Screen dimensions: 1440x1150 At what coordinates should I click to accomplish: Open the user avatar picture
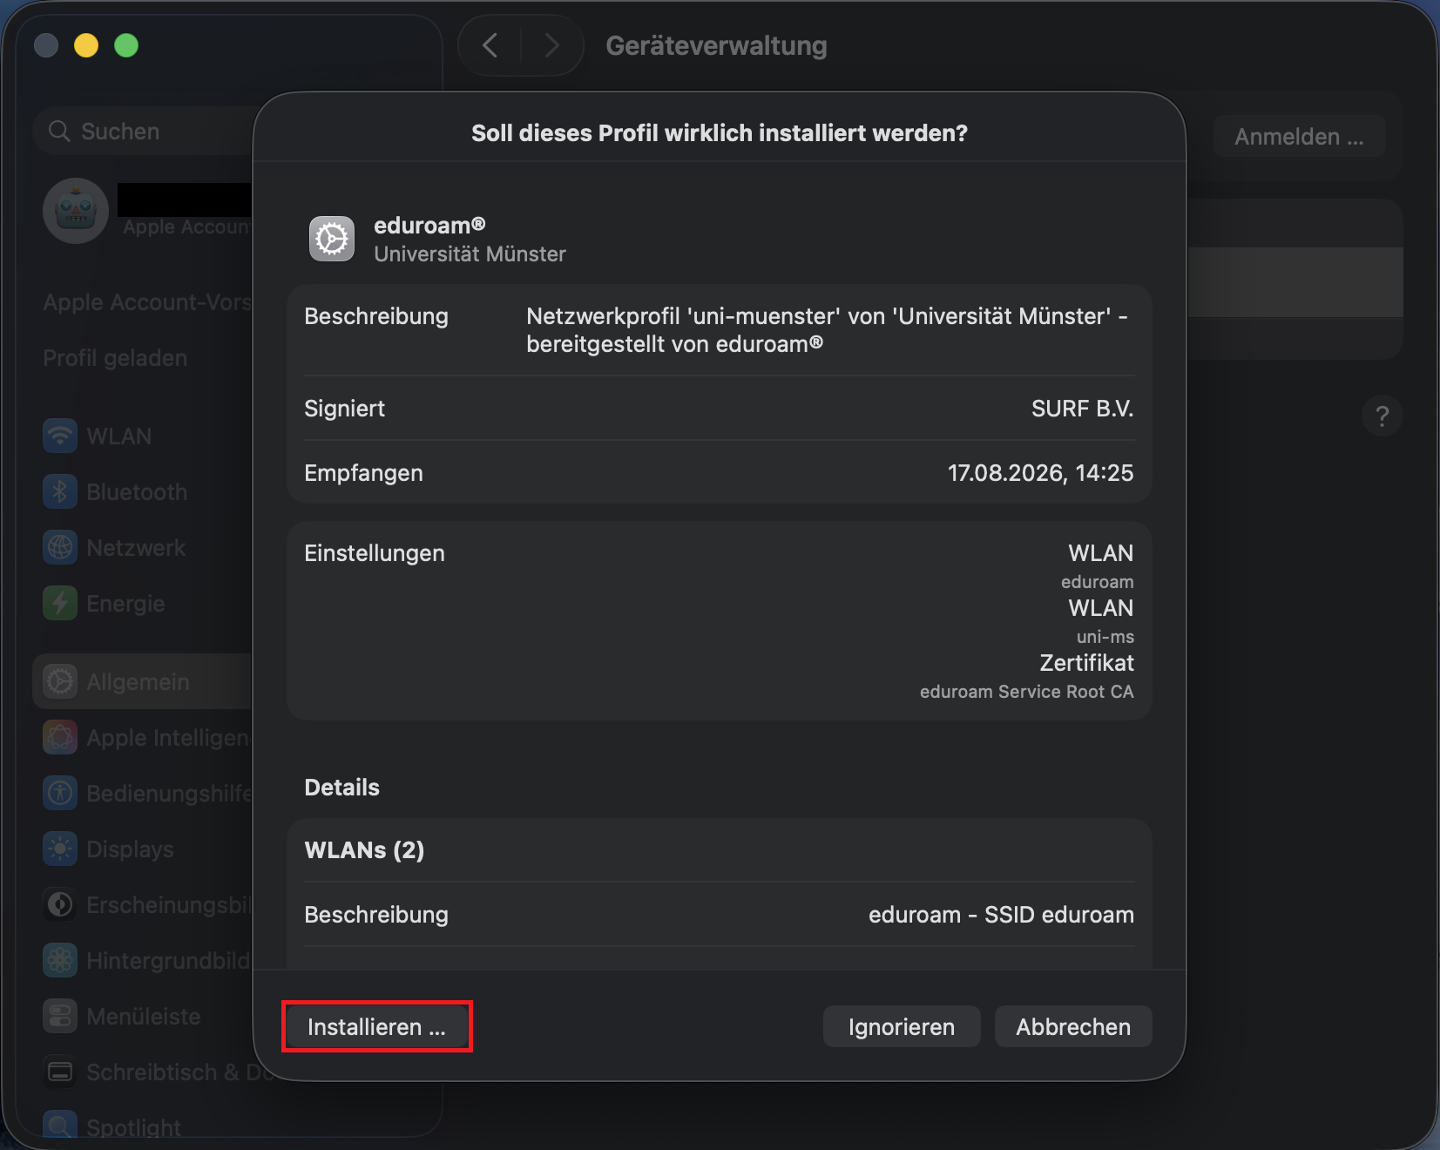coord(76,211)
